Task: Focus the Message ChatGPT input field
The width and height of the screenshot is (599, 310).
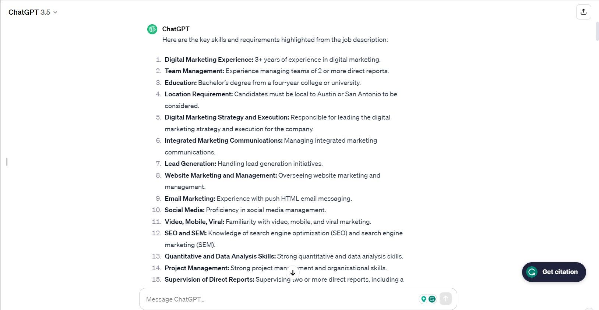Action: pyautogui.click(x=280, y=299)
